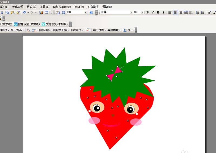Click the expand-all outline icon

(x=53, y=12)
